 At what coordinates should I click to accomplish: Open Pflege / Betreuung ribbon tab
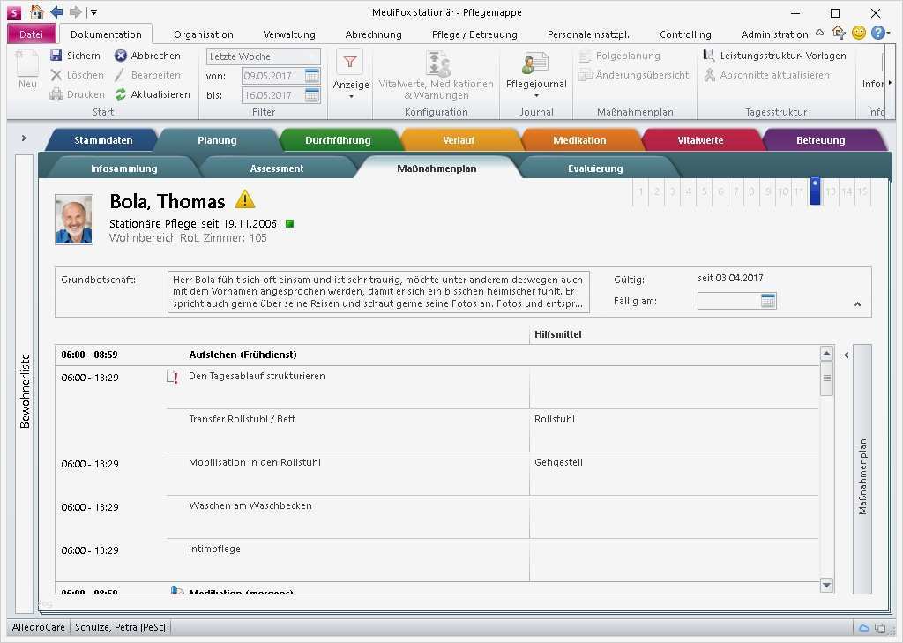tap(474, 34)
